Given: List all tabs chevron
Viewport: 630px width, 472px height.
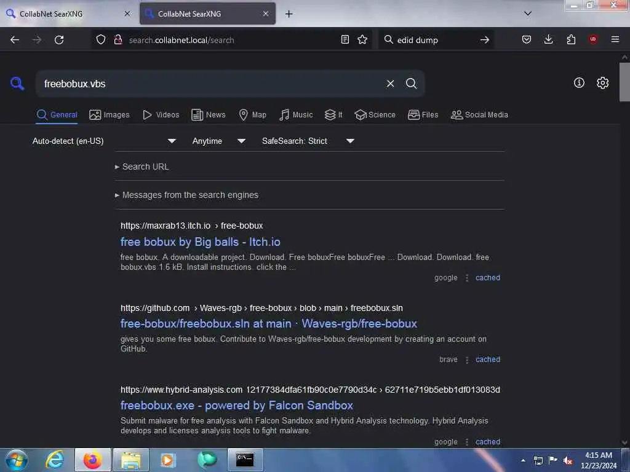Looking at the screenshot, I should tap(528, 14).
